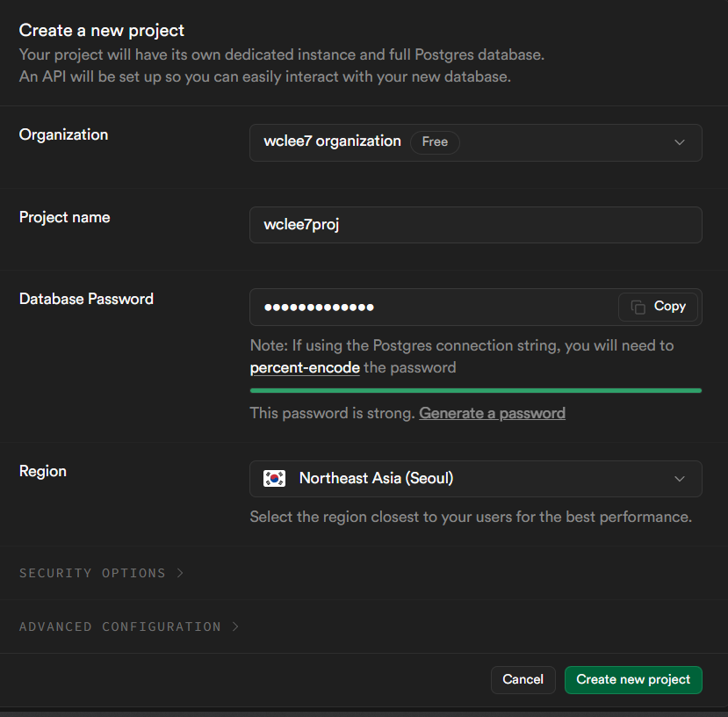Click the Region label text

(x=43, y=471)
